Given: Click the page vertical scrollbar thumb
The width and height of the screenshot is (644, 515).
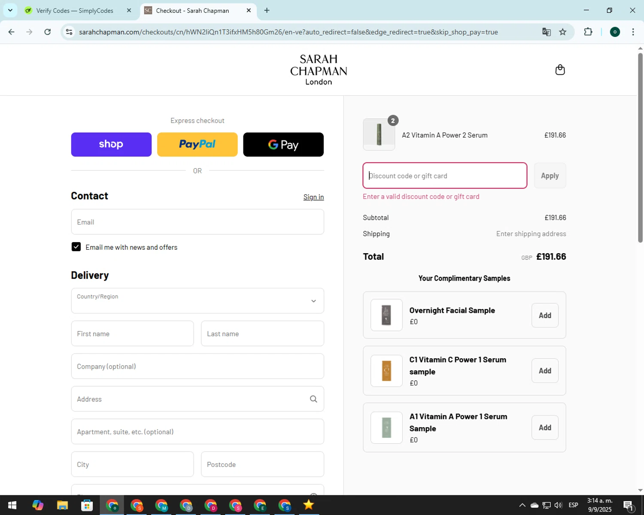Looking at the screenshot, I should tap(640, 147).
